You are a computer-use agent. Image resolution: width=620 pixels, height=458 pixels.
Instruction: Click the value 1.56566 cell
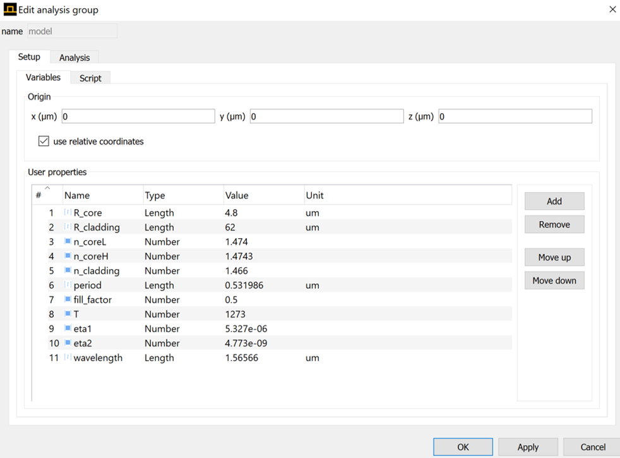coord(242,358)
